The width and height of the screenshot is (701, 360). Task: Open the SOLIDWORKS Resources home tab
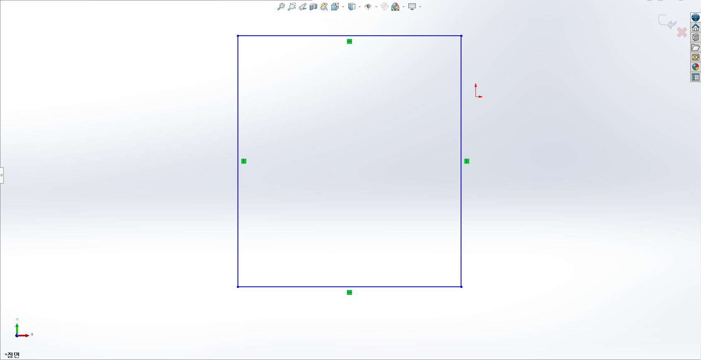tap(696, 27)
